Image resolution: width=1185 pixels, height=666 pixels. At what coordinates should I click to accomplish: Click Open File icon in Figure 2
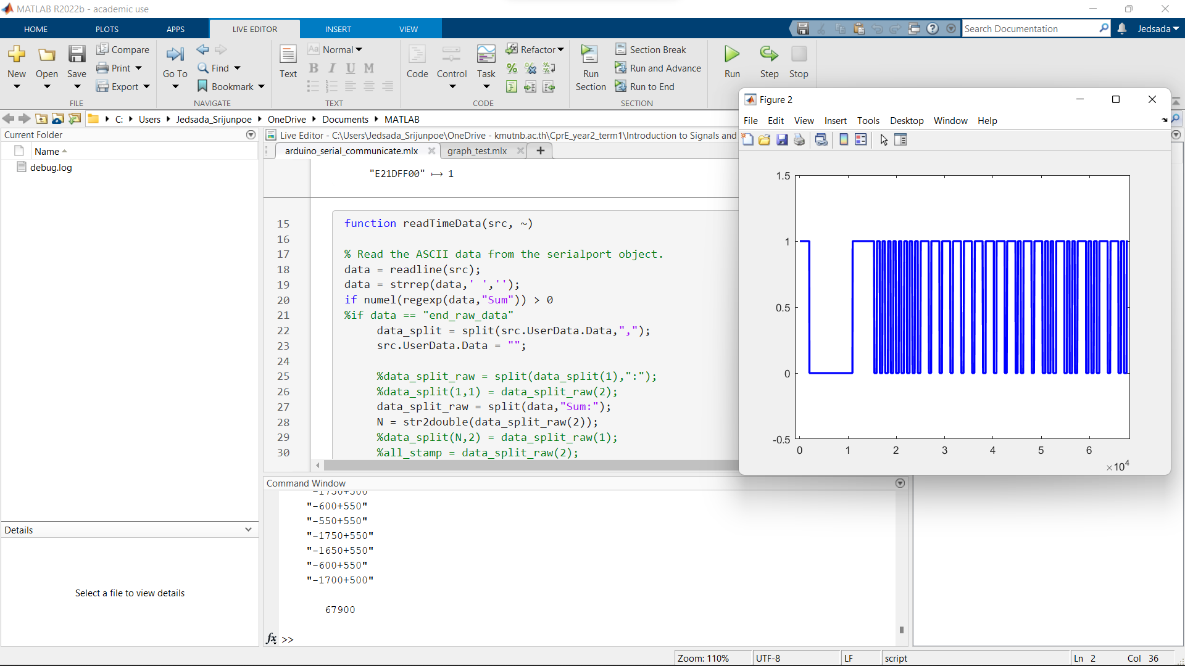click(x=765, y=140)
